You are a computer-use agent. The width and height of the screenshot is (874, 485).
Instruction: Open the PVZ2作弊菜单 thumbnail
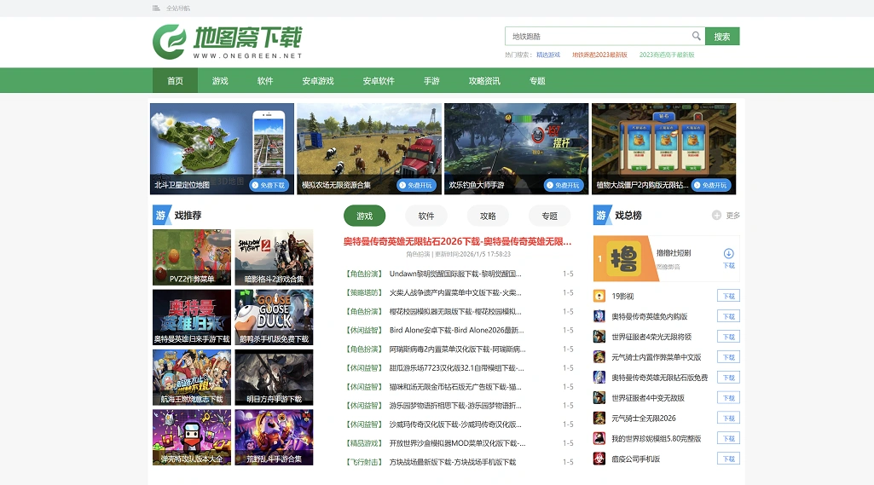coord(192,257)
